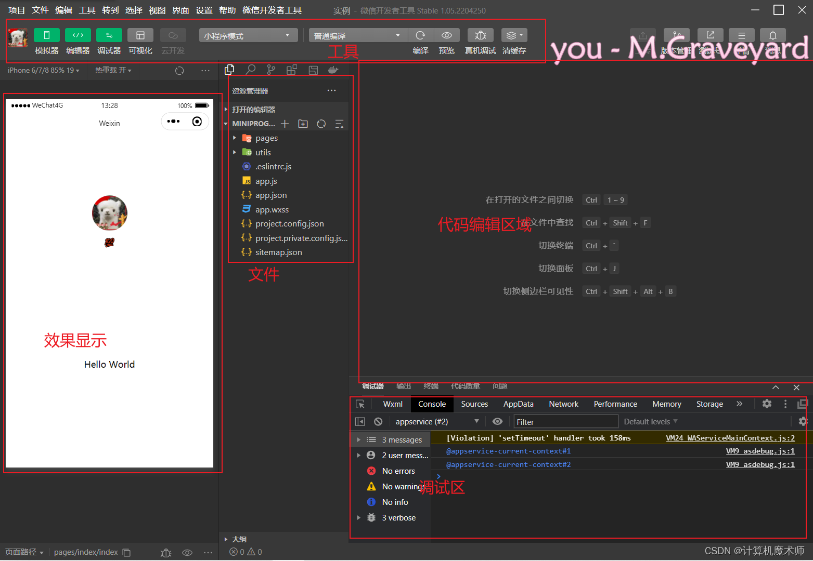The height and width of the screenshot is (561, 813).
Task: Switch to the AppData tab
Action: point(519,404)
